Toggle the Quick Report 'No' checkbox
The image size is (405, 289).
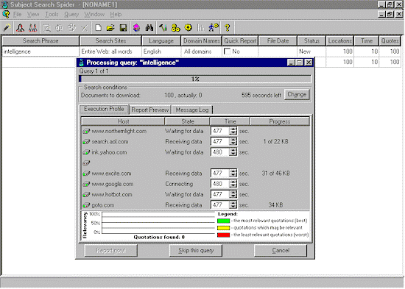coord(227,51)
